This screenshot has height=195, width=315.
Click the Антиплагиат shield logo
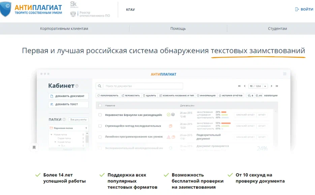pos(5,9)
